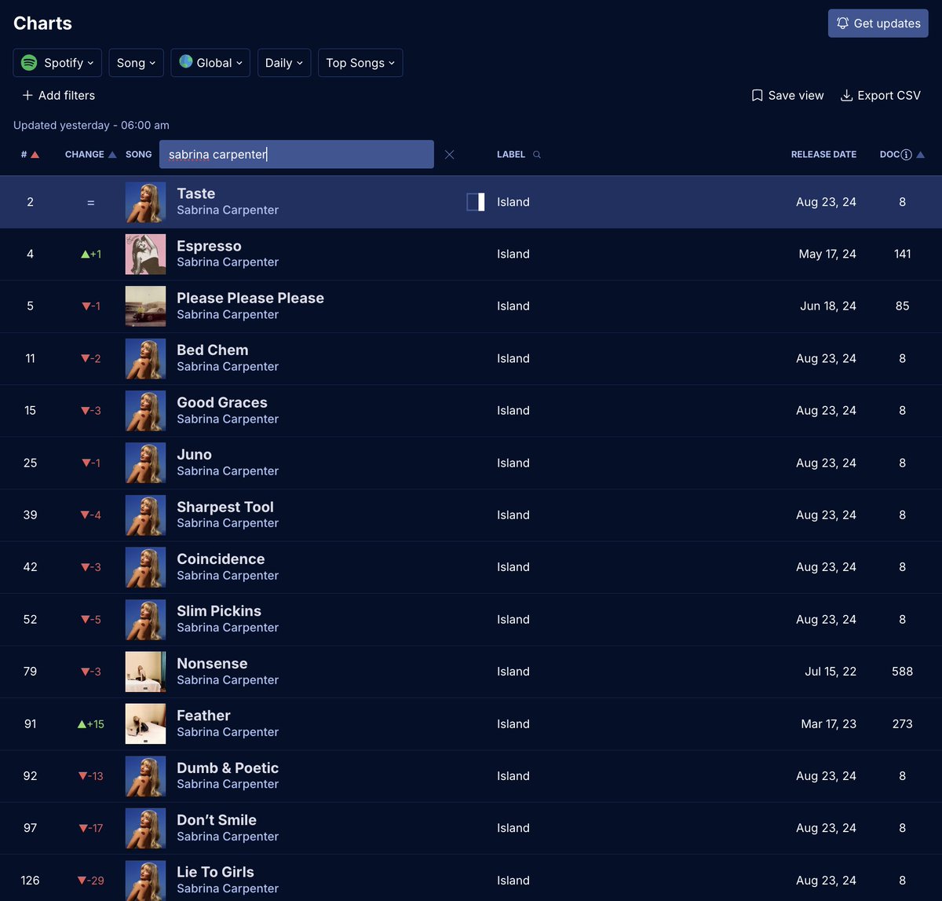942x901 pixels.
Task: Click release date Jul 15, 22
Action: point(831,672)
